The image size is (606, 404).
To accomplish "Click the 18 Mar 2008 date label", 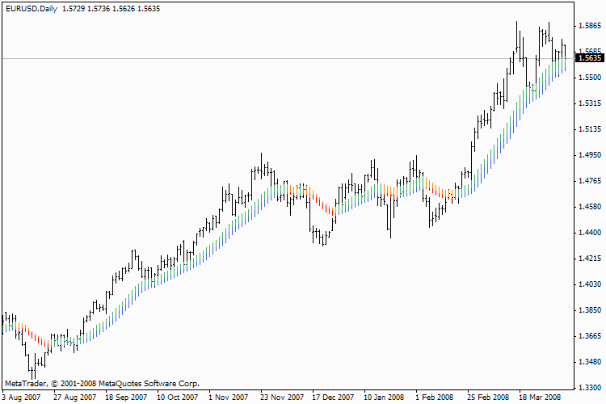I will 539,398.
